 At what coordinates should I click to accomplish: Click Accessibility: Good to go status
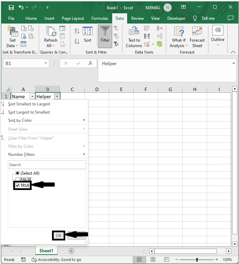pyautogui.click(x=56, y=260)
